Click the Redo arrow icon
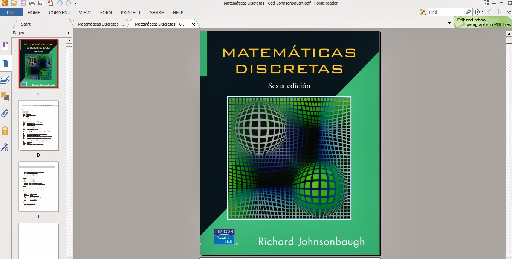 68,3
